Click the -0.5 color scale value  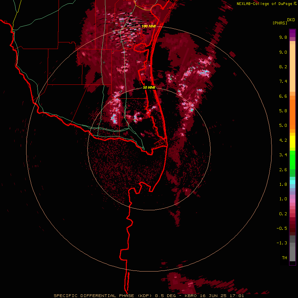282,228
